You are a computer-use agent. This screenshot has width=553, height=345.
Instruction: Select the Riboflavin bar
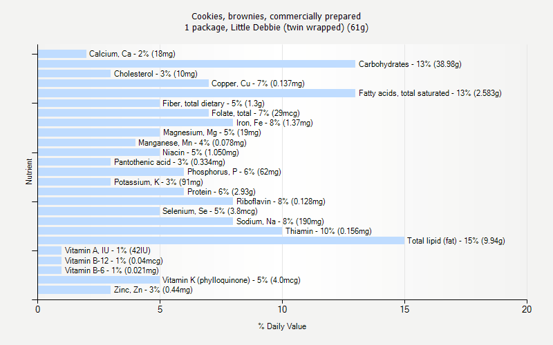point(135,201)
